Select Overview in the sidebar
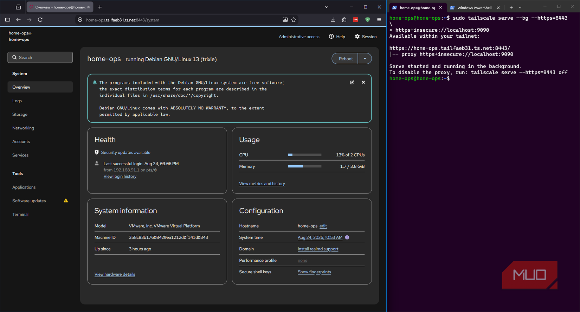Viewport: 580px width, 312px height. point(40,87)
